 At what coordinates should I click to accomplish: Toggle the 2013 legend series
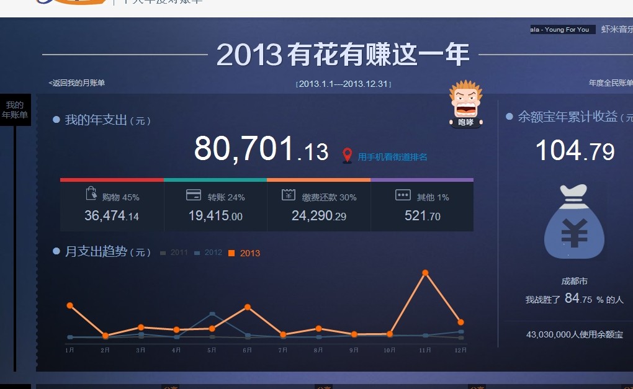coord(245,253)
